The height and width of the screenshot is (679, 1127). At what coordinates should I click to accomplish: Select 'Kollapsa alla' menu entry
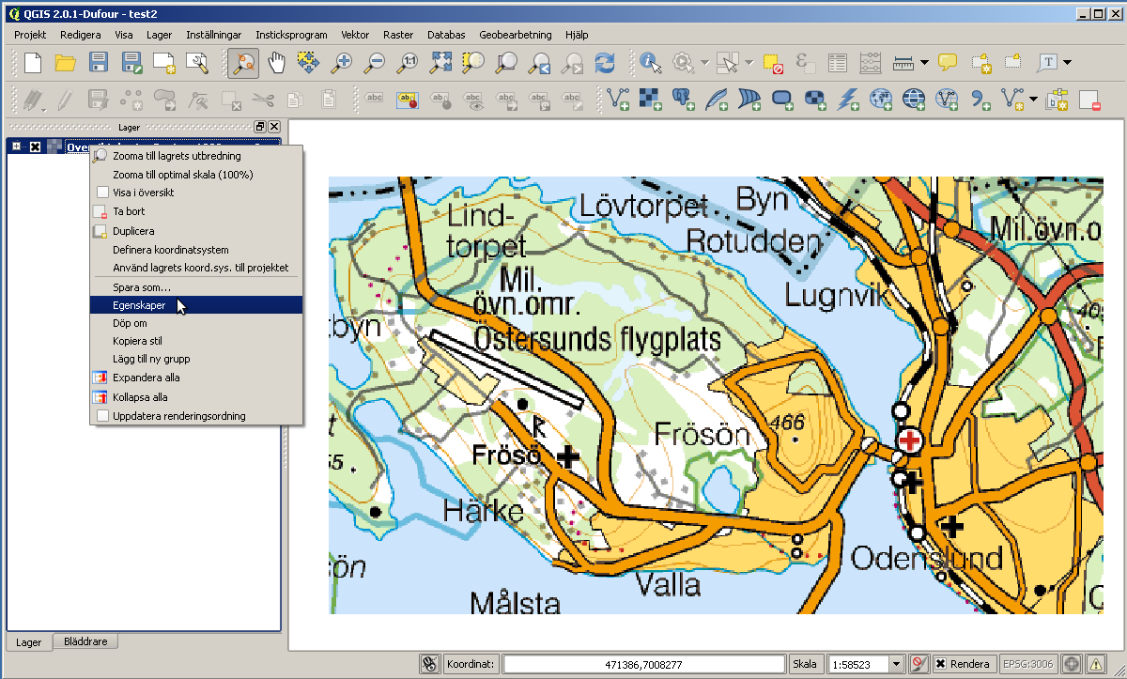click(196, 397)
